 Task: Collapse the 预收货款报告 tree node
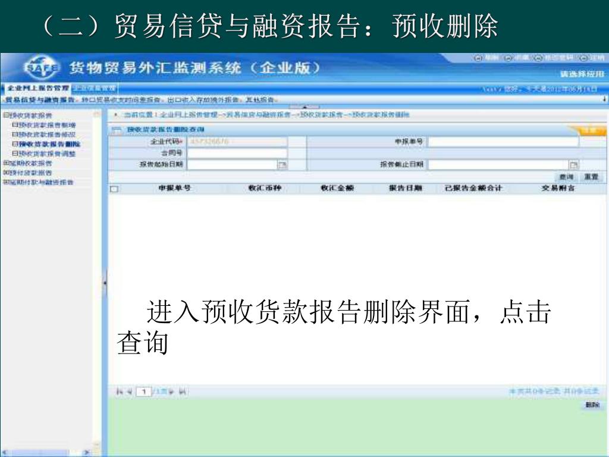point(6,115)
